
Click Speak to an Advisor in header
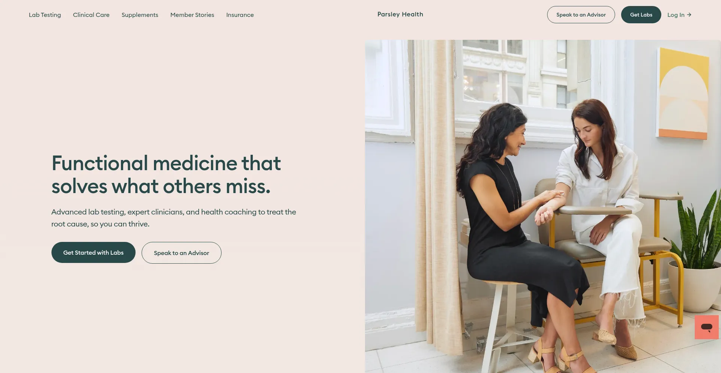pos(581,15)
